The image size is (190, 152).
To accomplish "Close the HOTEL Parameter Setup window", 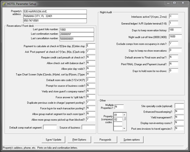I will (x=183, y=3).
